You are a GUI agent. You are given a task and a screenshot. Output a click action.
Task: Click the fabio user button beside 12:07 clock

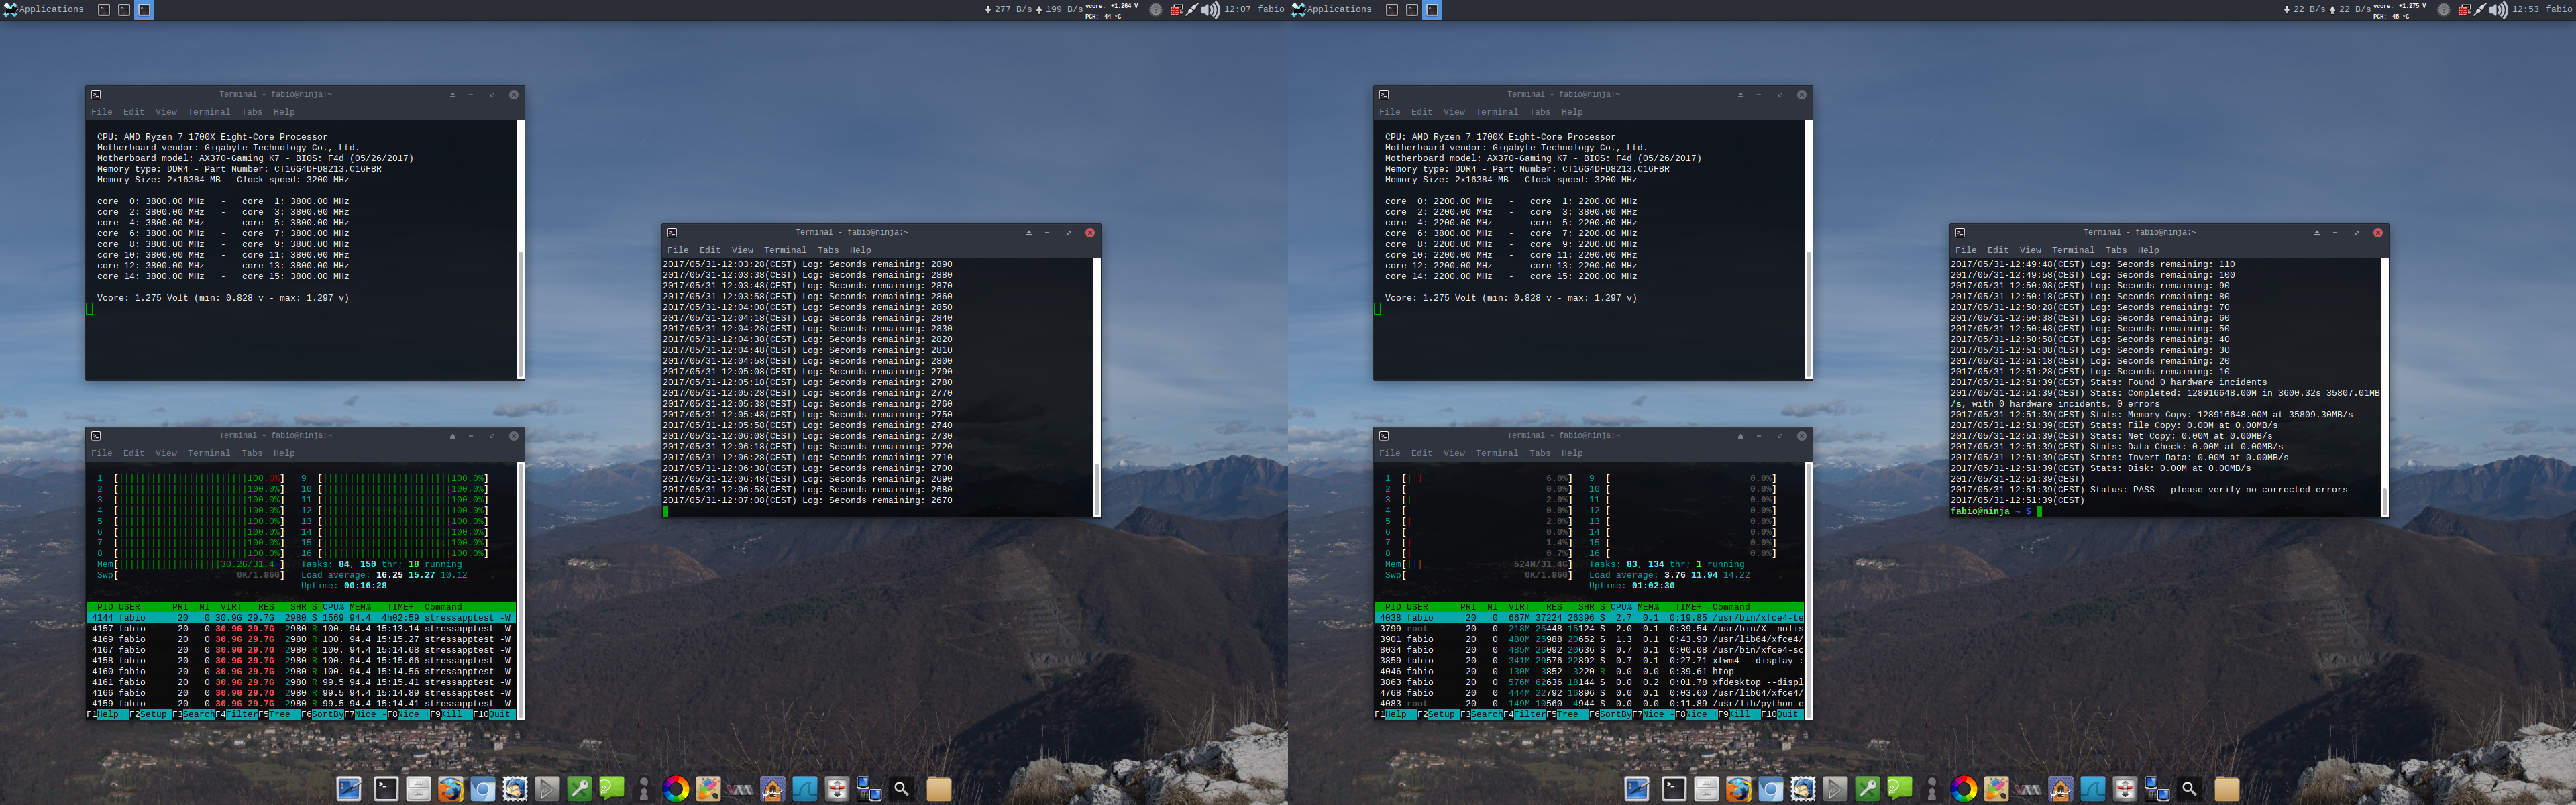point(1271,10)
